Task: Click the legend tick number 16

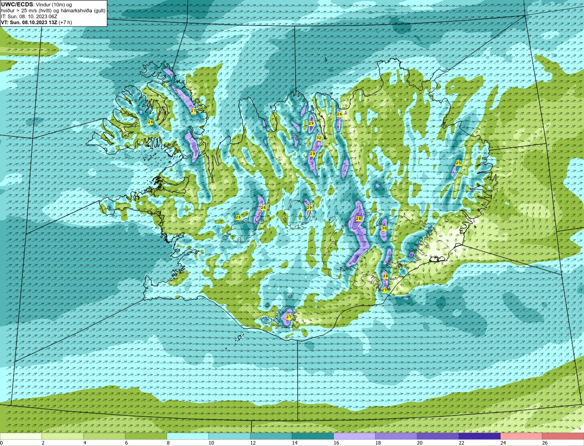Action: click(x=335, y=443)
